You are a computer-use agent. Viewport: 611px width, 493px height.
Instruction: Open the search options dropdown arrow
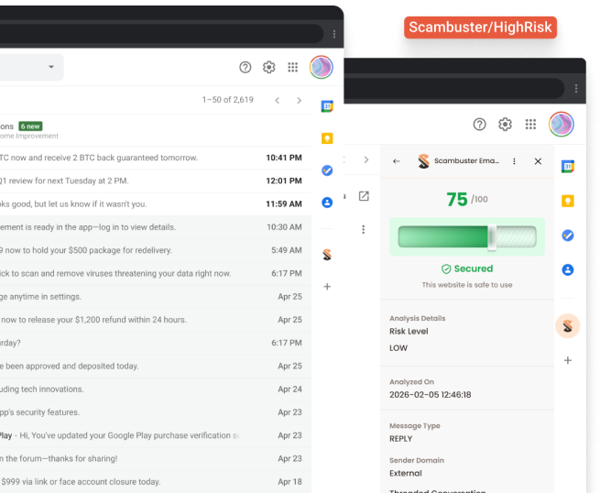click(x=51, y=67)
